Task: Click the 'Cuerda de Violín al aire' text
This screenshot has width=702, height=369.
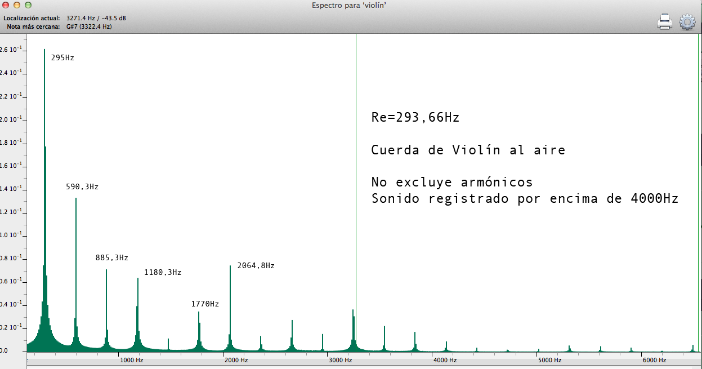Action: (468, 150)
